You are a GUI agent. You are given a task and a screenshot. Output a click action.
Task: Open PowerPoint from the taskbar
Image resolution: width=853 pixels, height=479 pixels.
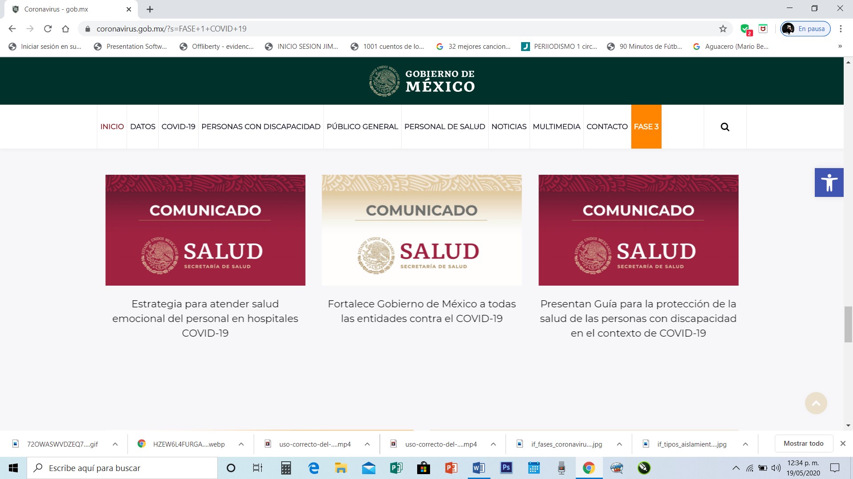(451, 468)
